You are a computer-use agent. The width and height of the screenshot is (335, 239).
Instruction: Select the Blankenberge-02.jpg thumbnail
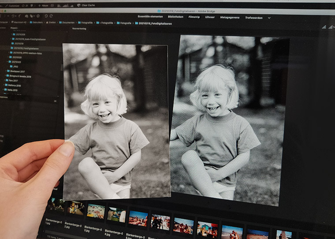tap(76, 208)
